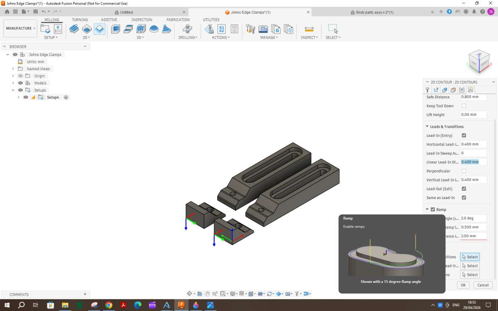Screen dimensions: 498x311
Task: Click the Select window tool icon
Action: (x=333, y=29)
